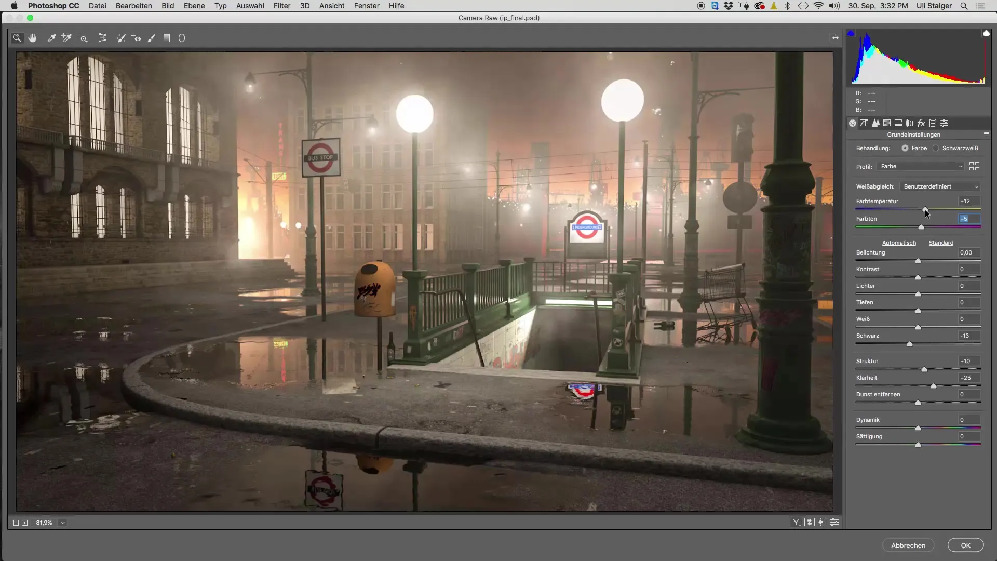The width and height of the screenshot is (997, 561).
Task: Open the Ansicht menu
Action: coord(332,6)
